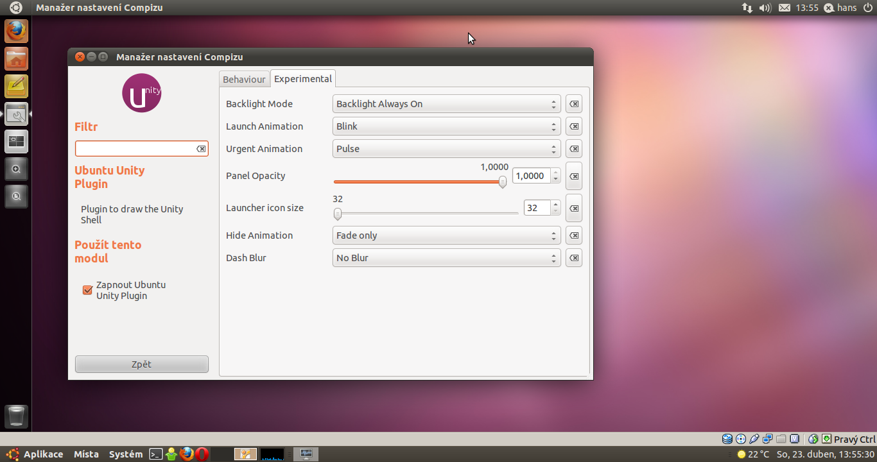Click the Panel Opacity slider handle
This screenshot has width=877, height=462.
click(503, 182)
